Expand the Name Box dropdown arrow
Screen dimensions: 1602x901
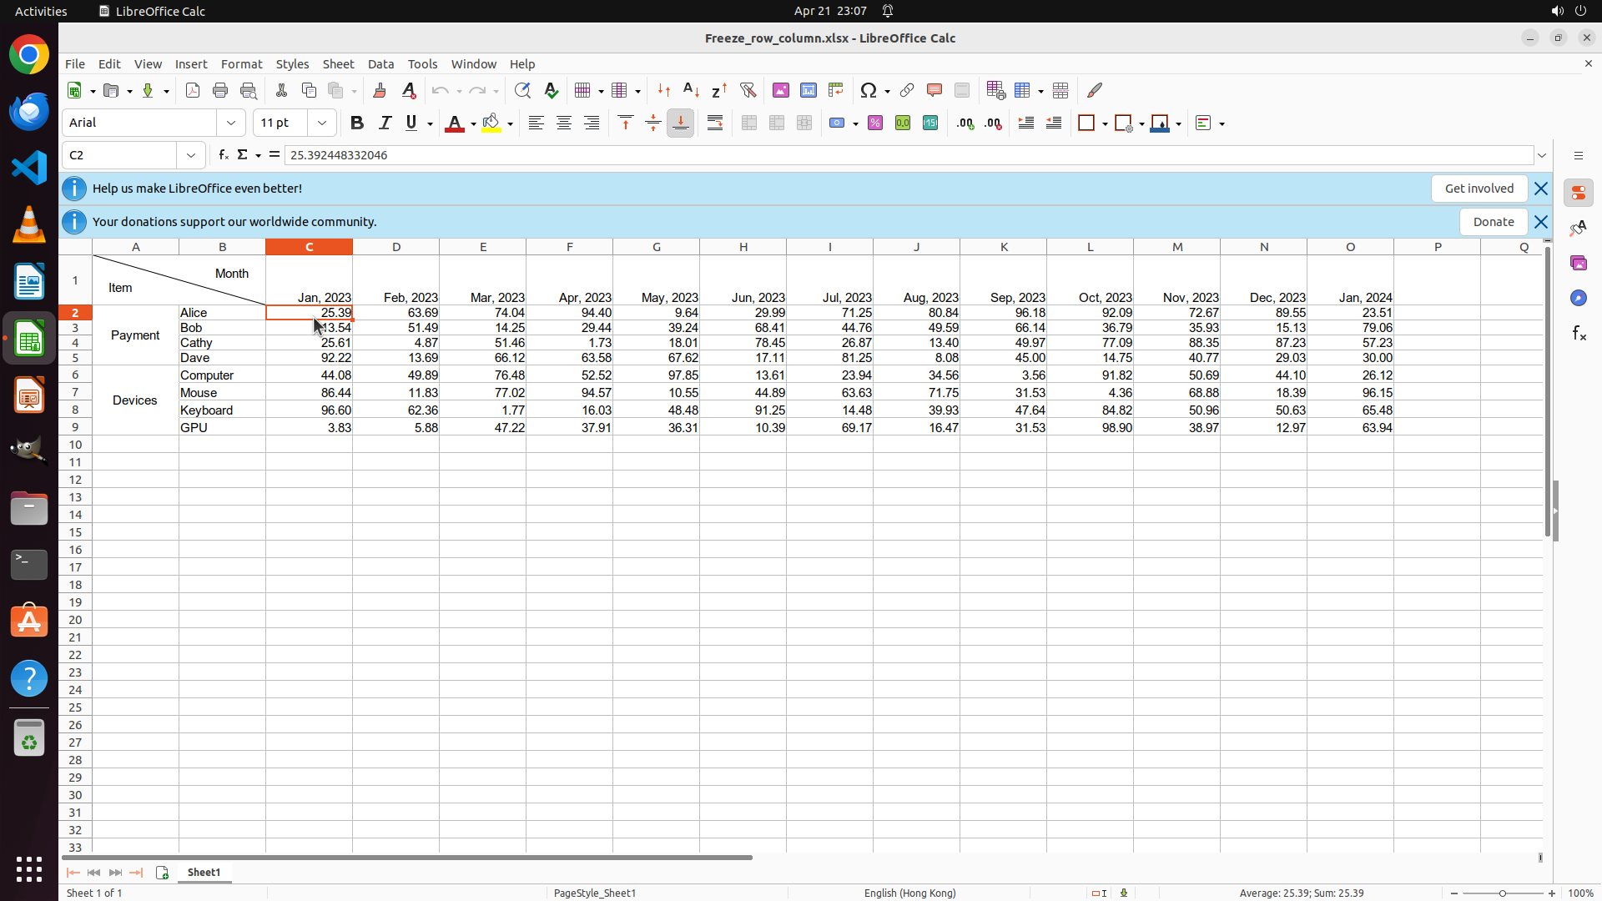point(191,155)
